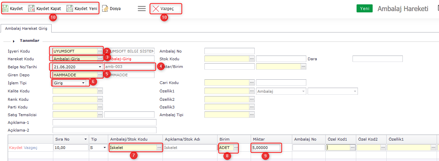
Task: Click the Kaydet Kapat toolbar icon
Action: 32,9
